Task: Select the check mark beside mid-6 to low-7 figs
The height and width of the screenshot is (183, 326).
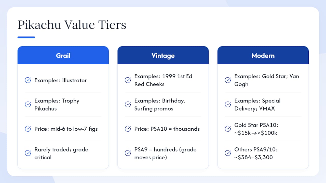Action: pyautogui.click(x=28, y=129)
